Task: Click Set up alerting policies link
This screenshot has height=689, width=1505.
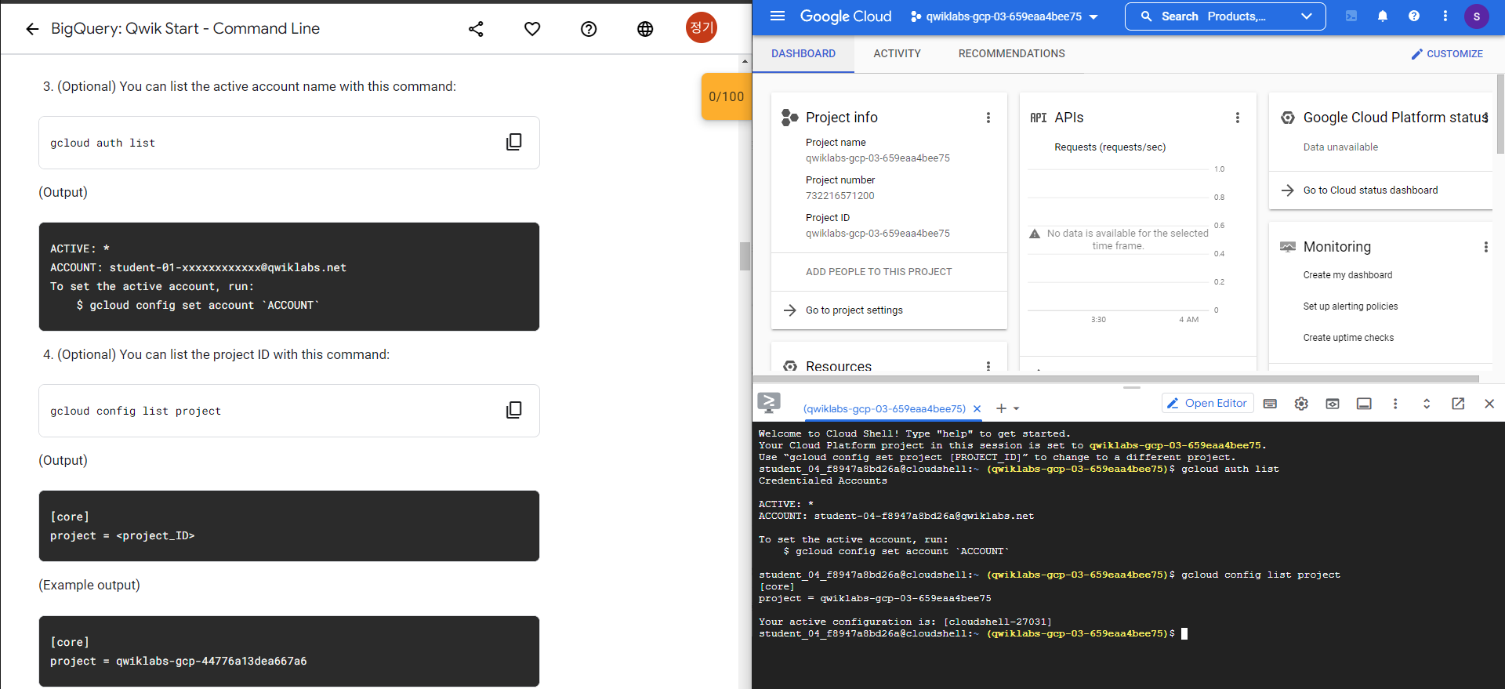Action: [x=1351, y=306]
